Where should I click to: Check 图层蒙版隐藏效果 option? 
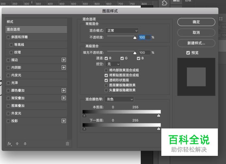point(106,85)
